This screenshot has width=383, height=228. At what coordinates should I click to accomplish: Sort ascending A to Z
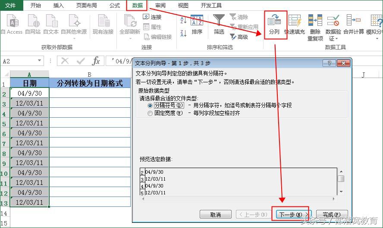(183, 20)
